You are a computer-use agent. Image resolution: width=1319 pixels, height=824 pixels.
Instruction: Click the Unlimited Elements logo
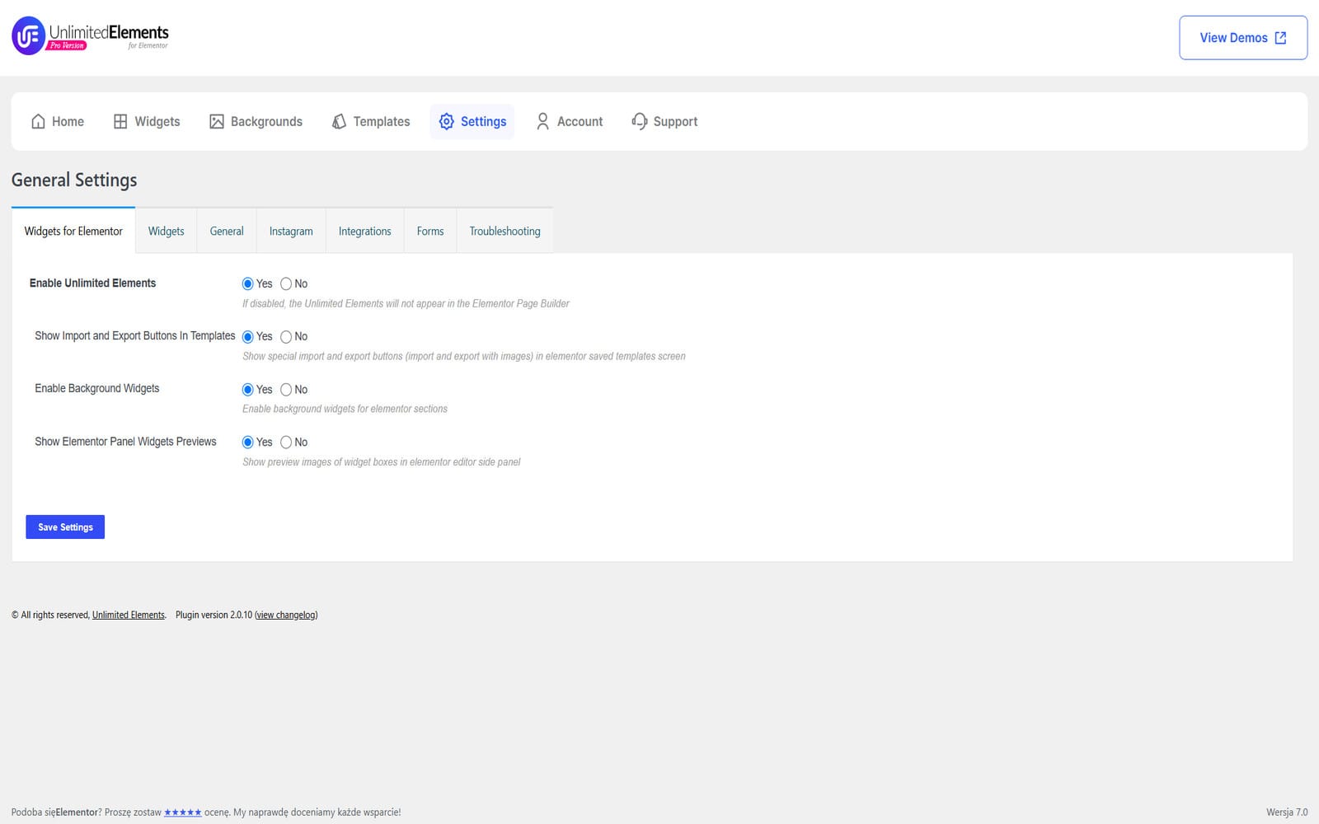[x=90, y=36]
